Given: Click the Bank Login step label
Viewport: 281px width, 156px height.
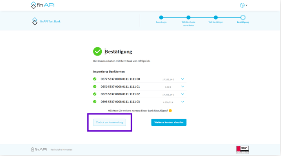Looking at the screenshot, I should [161, 22].
